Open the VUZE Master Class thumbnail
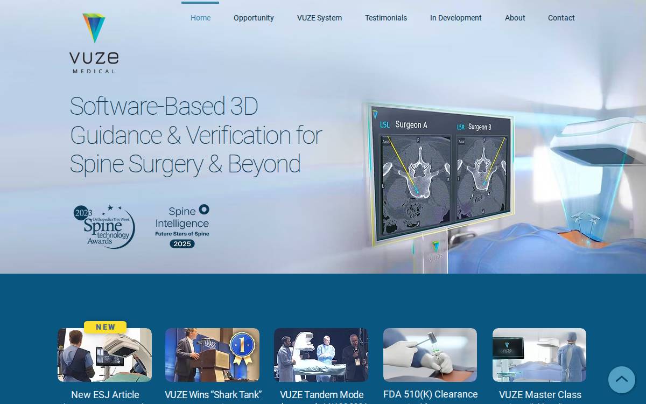 pos(539,355)
